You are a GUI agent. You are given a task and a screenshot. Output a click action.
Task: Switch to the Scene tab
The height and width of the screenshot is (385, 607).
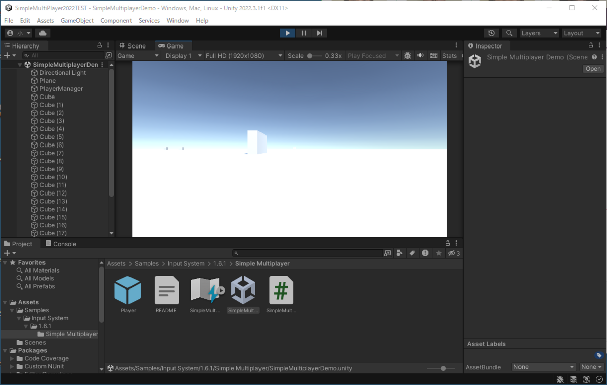(132, 46)
